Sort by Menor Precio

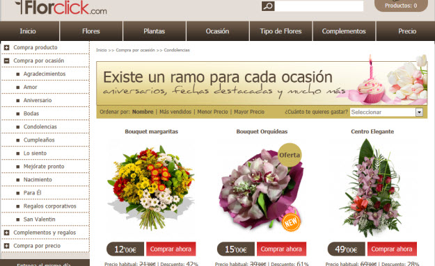(x=212, y=112)
